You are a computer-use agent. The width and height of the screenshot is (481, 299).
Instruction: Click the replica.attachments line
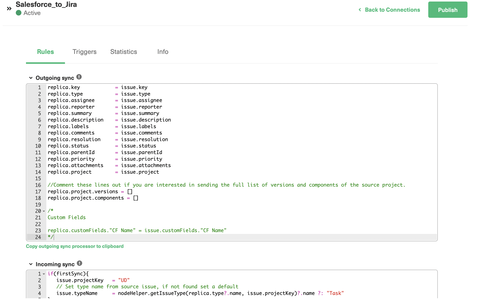pyautogui.click(x=109, y=166)
